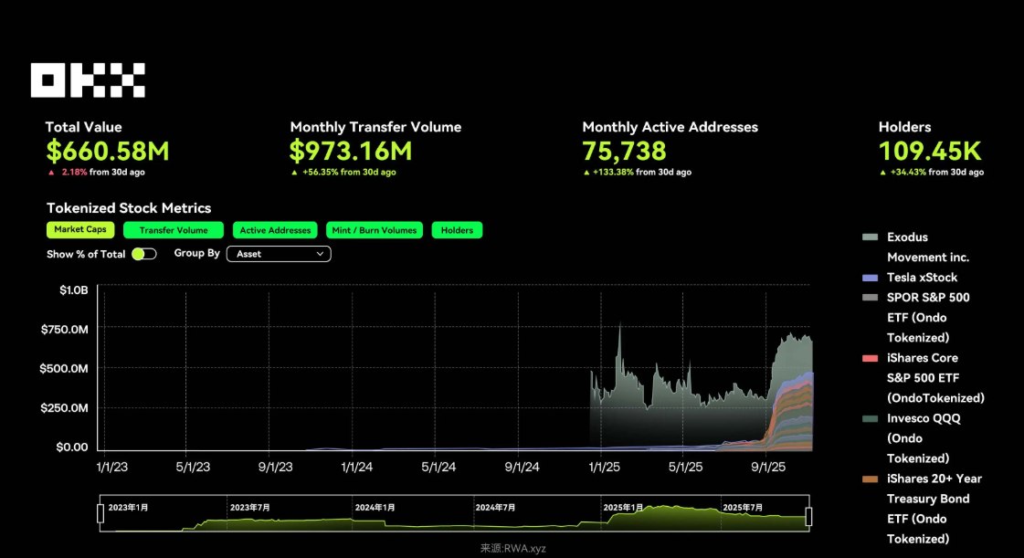This screenshot has width=1024, height=558.
Task: Open the Active Addresses metric
Action: point(277,230)
